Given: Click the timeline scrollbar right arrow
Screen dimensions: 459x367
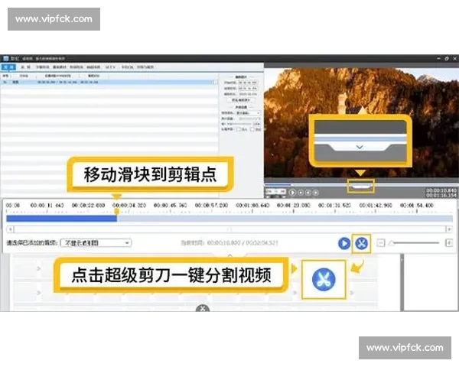Looking at the screenshot, I should pyautogui.click(x=449, y=229).
